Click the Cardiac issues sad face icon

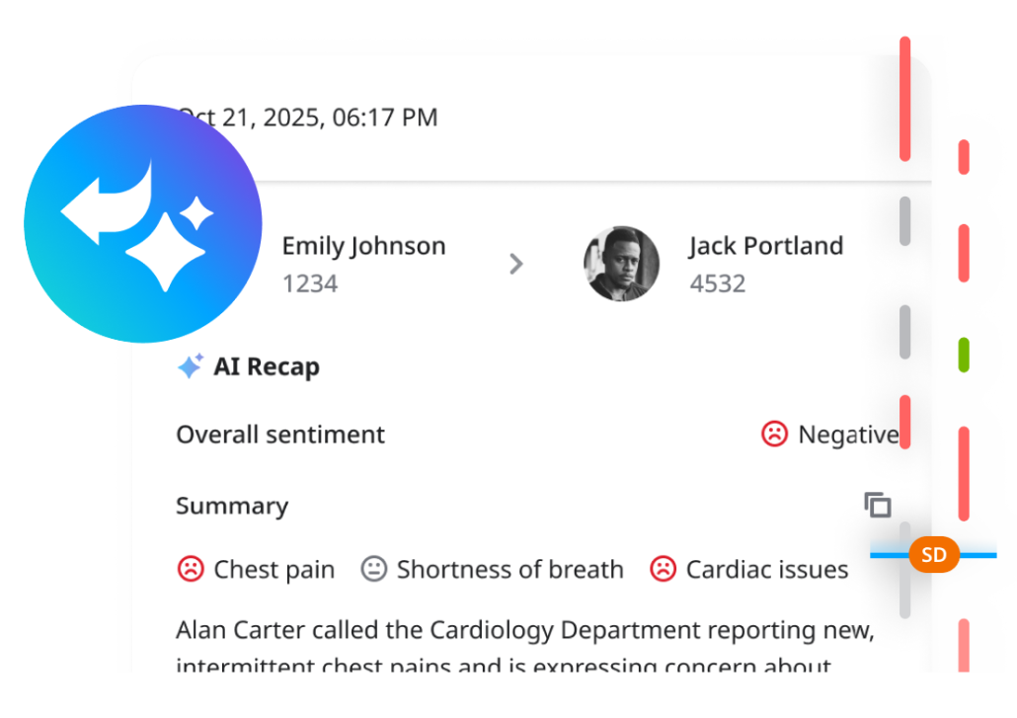click(663, 569)
